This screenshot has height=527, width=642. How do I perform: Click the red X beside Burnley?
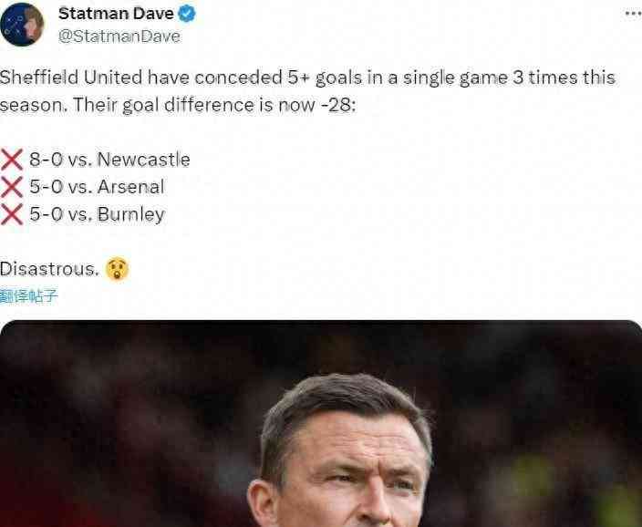pyautogui.click(x=12, y=214)
